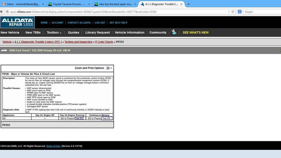Select the ALL Diagnostic Trouble Codes tab
The image size is (281, 158).
[x=161, y=4]
